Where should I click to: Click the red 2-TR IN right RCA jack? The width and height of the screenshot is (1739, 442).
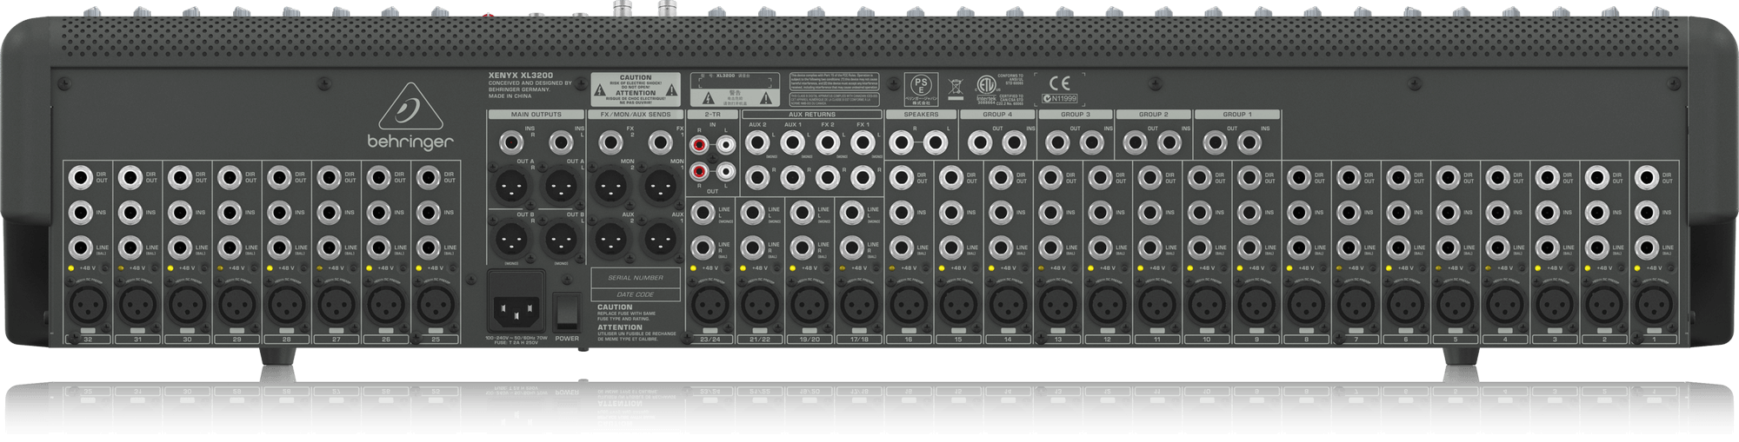pyautogui.click(x=698, y=144)
